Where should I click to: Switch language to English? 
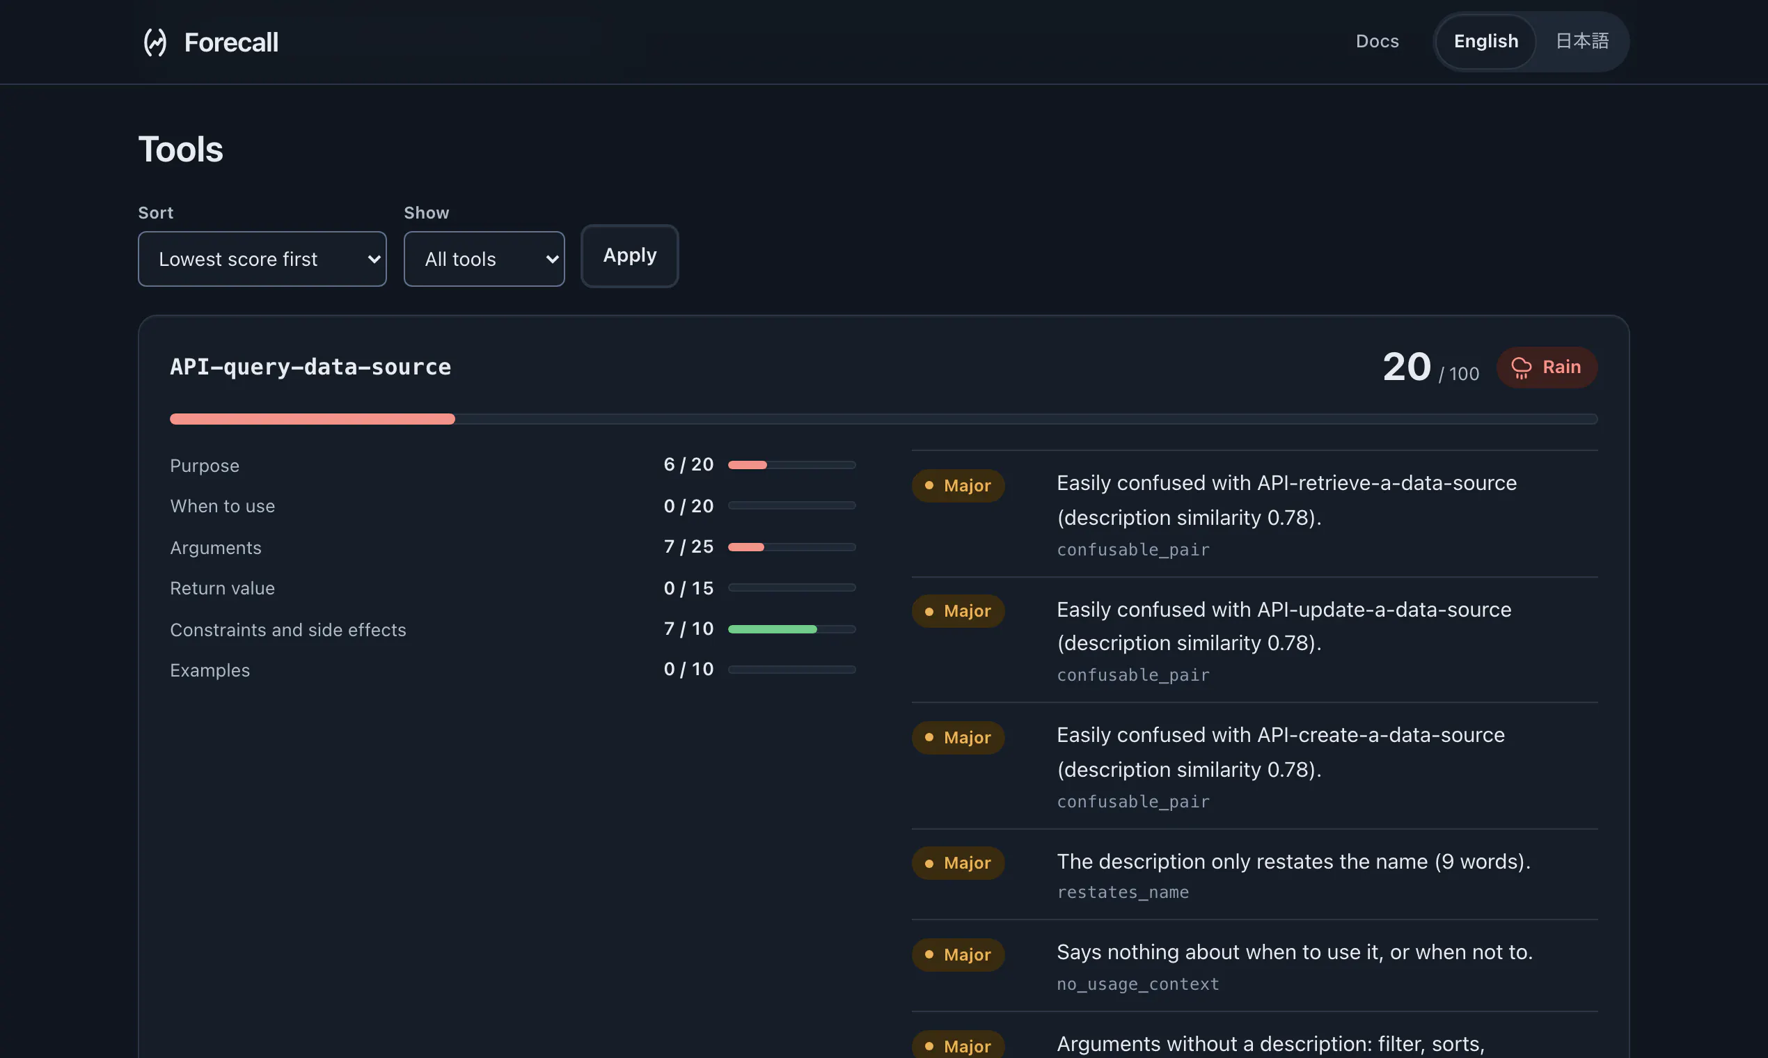[1485, 41]
